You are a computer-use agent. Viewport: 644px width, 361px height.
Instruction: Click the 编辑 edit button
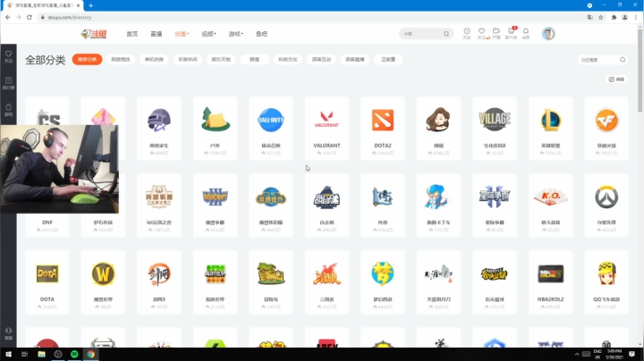pyautogui.click(x=616, y=80)
